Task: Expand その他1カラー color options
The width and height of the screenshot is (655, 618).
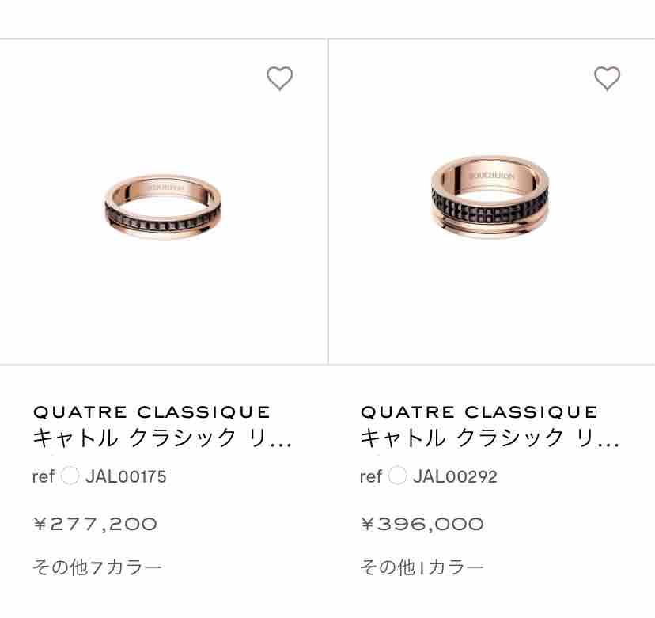Action: tap(422, 567)
